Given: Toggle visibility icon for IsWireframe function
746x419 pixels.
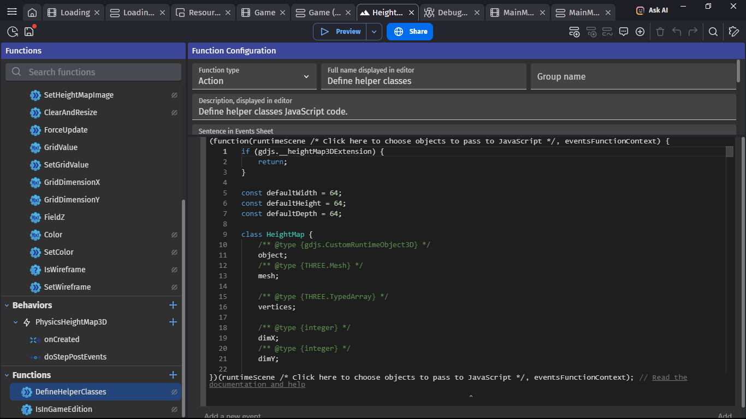Looking at the screenshot, I should click(174, 270).
